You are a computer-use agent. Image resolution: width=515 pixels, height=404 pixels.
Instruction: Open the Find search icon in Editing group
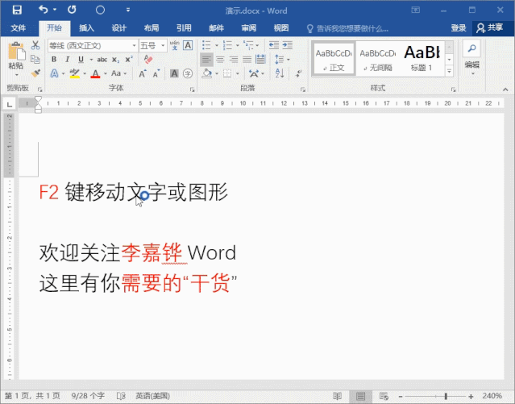(x=471, y=48)
